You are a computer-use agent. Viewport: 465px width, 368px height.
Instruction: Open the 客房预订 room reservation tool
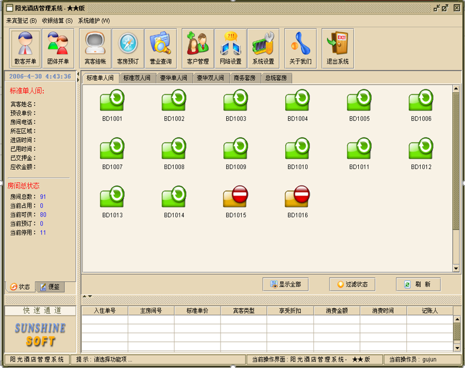[x=128, y=48]
